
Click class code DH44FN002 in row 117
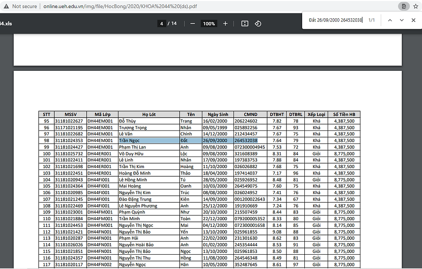click(99, 265)
